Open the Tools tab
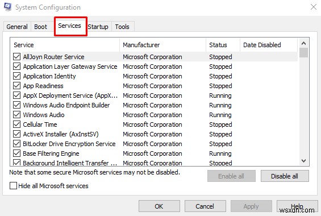 pos(122,27)
